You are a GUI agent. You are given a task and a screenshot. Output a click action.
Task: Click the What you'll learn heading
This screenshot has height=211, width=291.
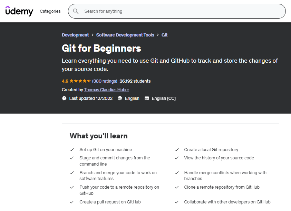coord(99,136)
